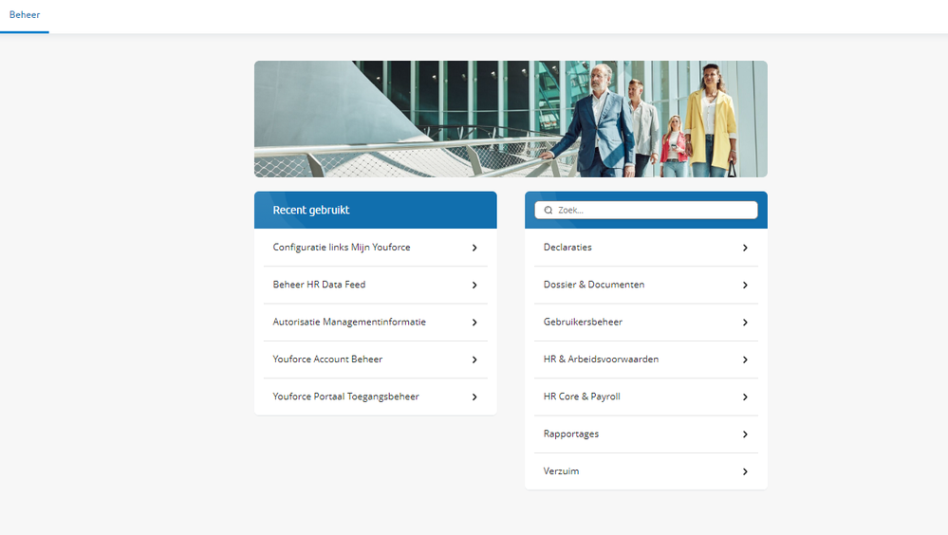
Task: Open HR & Arbeidsvoorwaarden category
Action: click(x=645, y=360)
